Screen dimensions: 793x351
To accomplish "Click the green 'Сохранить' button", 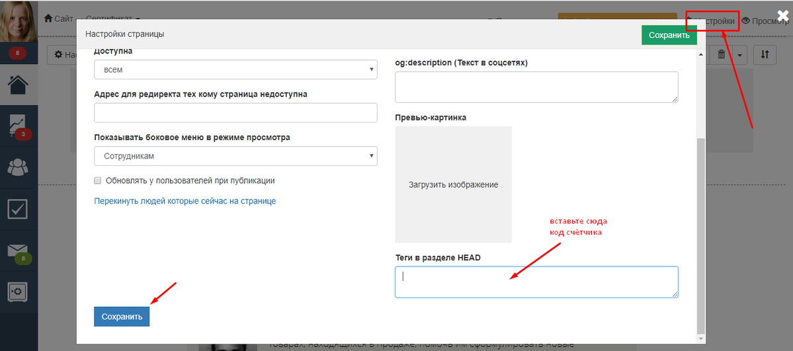I will click(669, 36).
